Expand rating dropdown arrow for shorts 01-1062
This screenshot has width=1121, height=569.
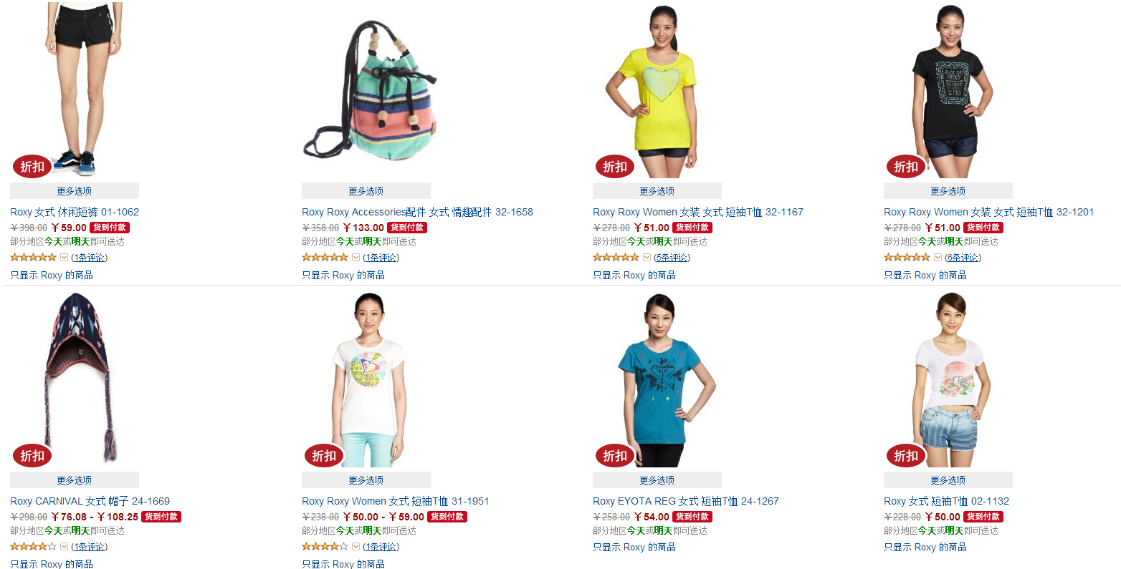[64, 258]
